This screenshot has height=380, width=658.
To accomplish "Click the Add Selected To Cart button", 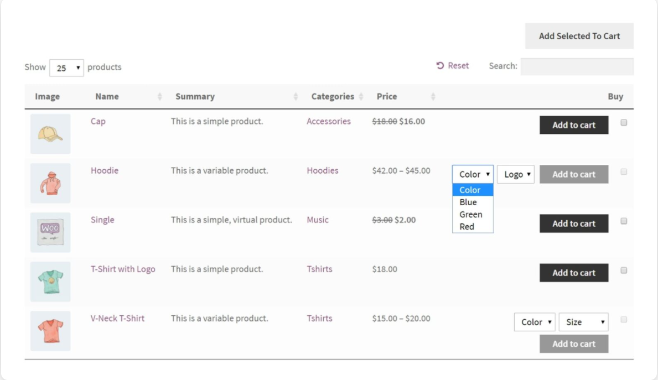I will pos(579,37).
